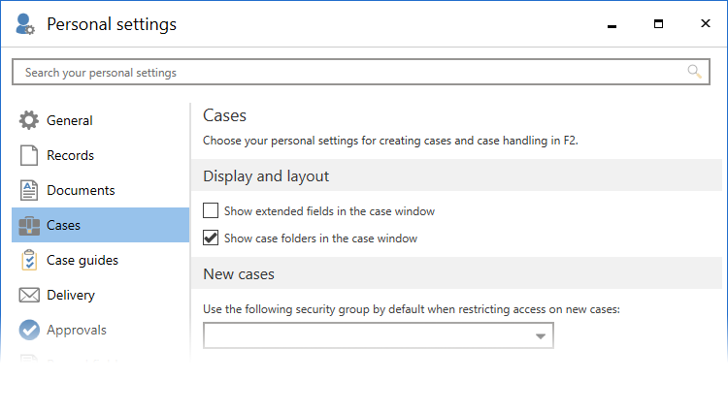The height and width of the screenshot is (413, 728).
Task: Close the Personal settings window
Action: tap(704, 24)
